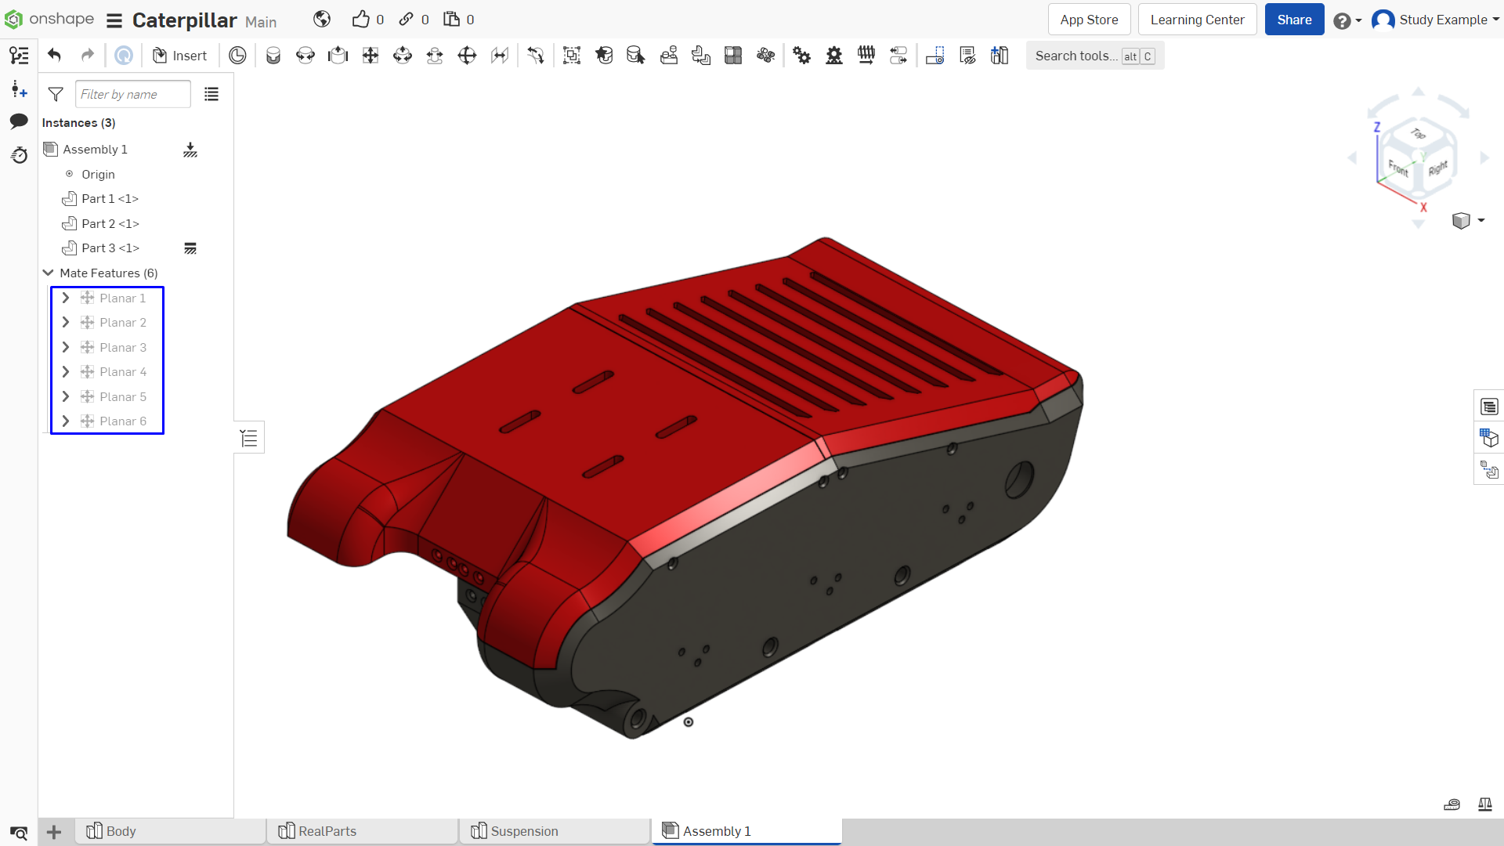This screenshot has height=846, width=1504.
Task: Click the Onshape logo
Action: click(x=49, y=19)
